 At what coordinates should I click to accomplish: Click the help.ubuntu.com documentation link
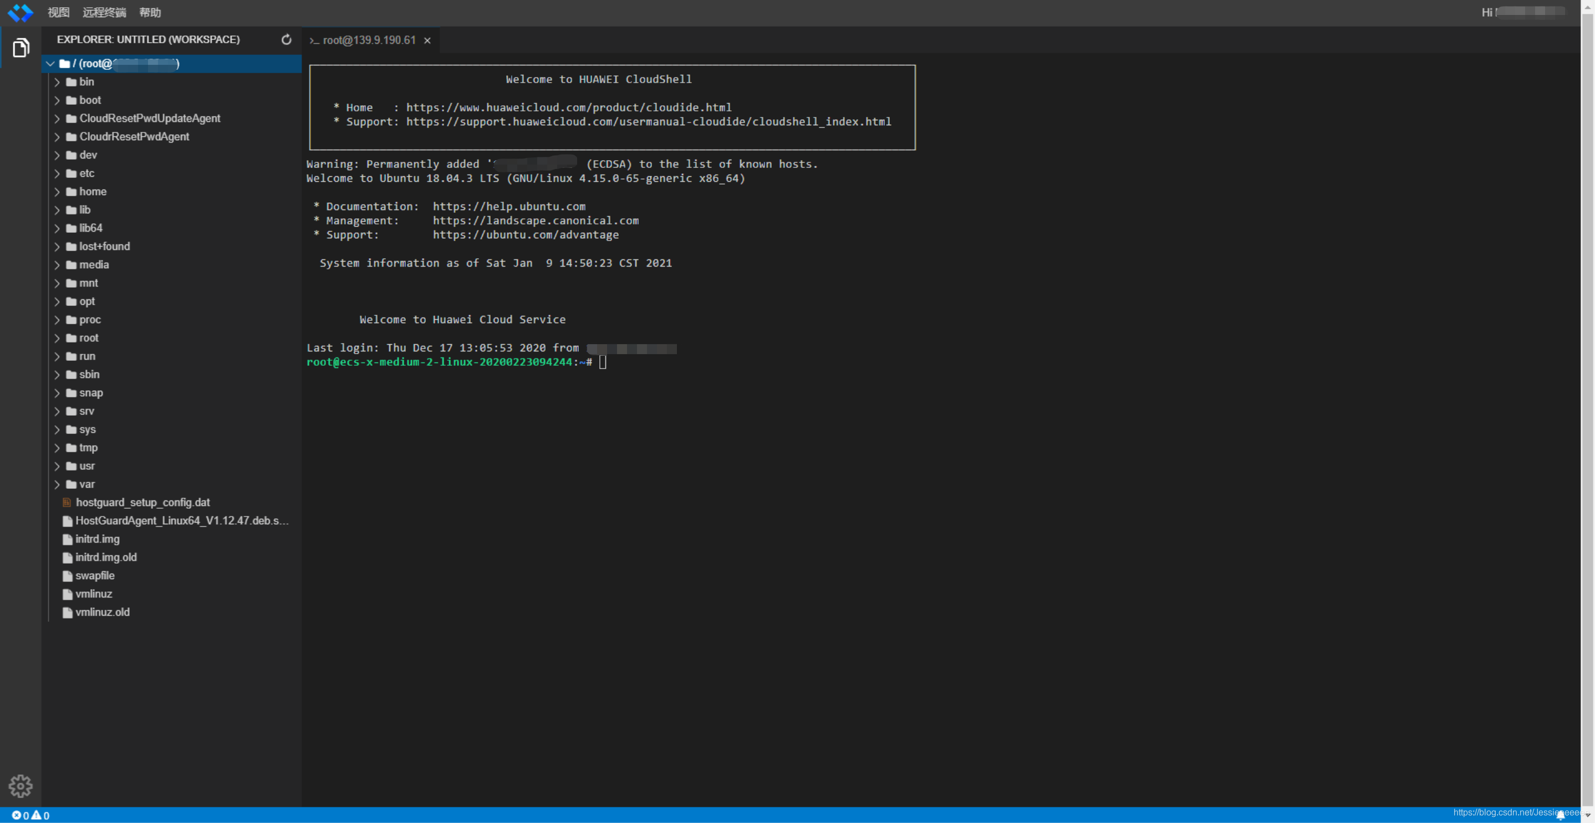[509, 207]
